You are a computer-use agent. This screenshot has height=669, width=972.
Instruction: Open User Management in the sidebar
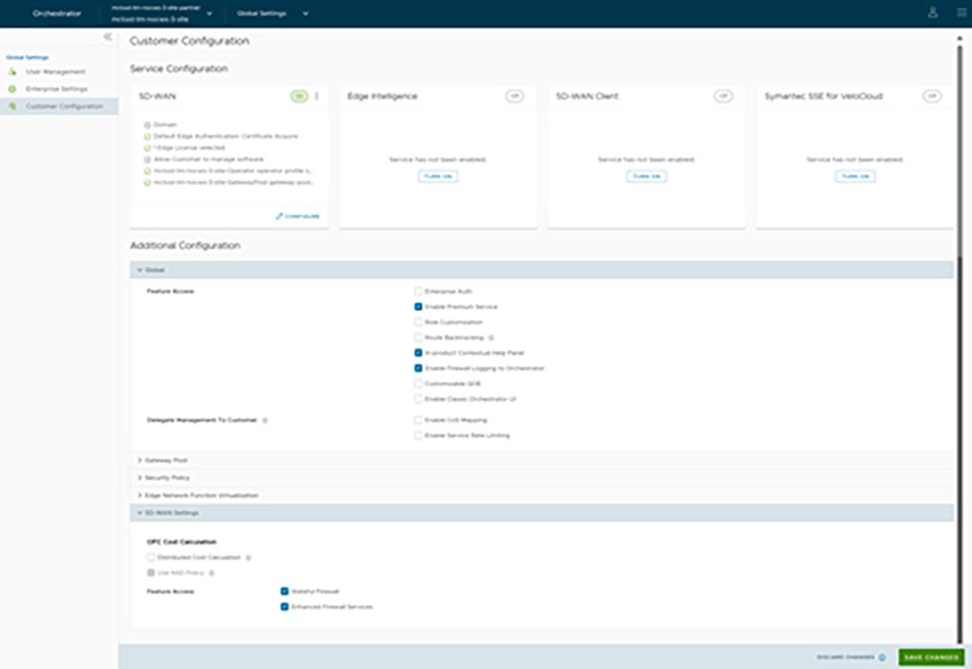coord(55,72)
